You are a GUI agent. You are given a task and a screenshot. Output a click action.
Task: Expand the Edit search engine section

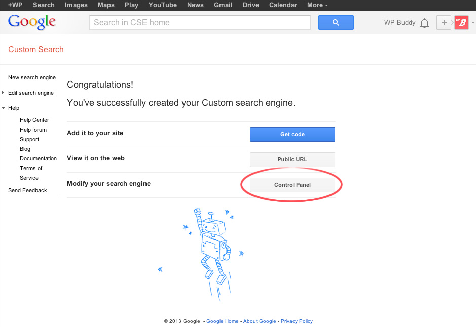pos(4,93)
